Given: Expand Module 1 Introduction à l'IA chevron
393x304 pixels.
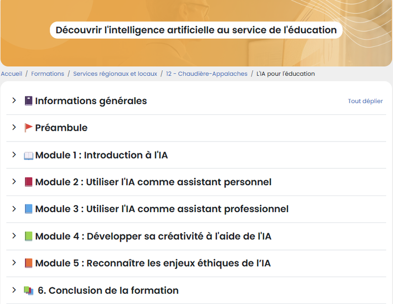Looking at the screenshot, I should pyautogui.click(x=14, y=155).
